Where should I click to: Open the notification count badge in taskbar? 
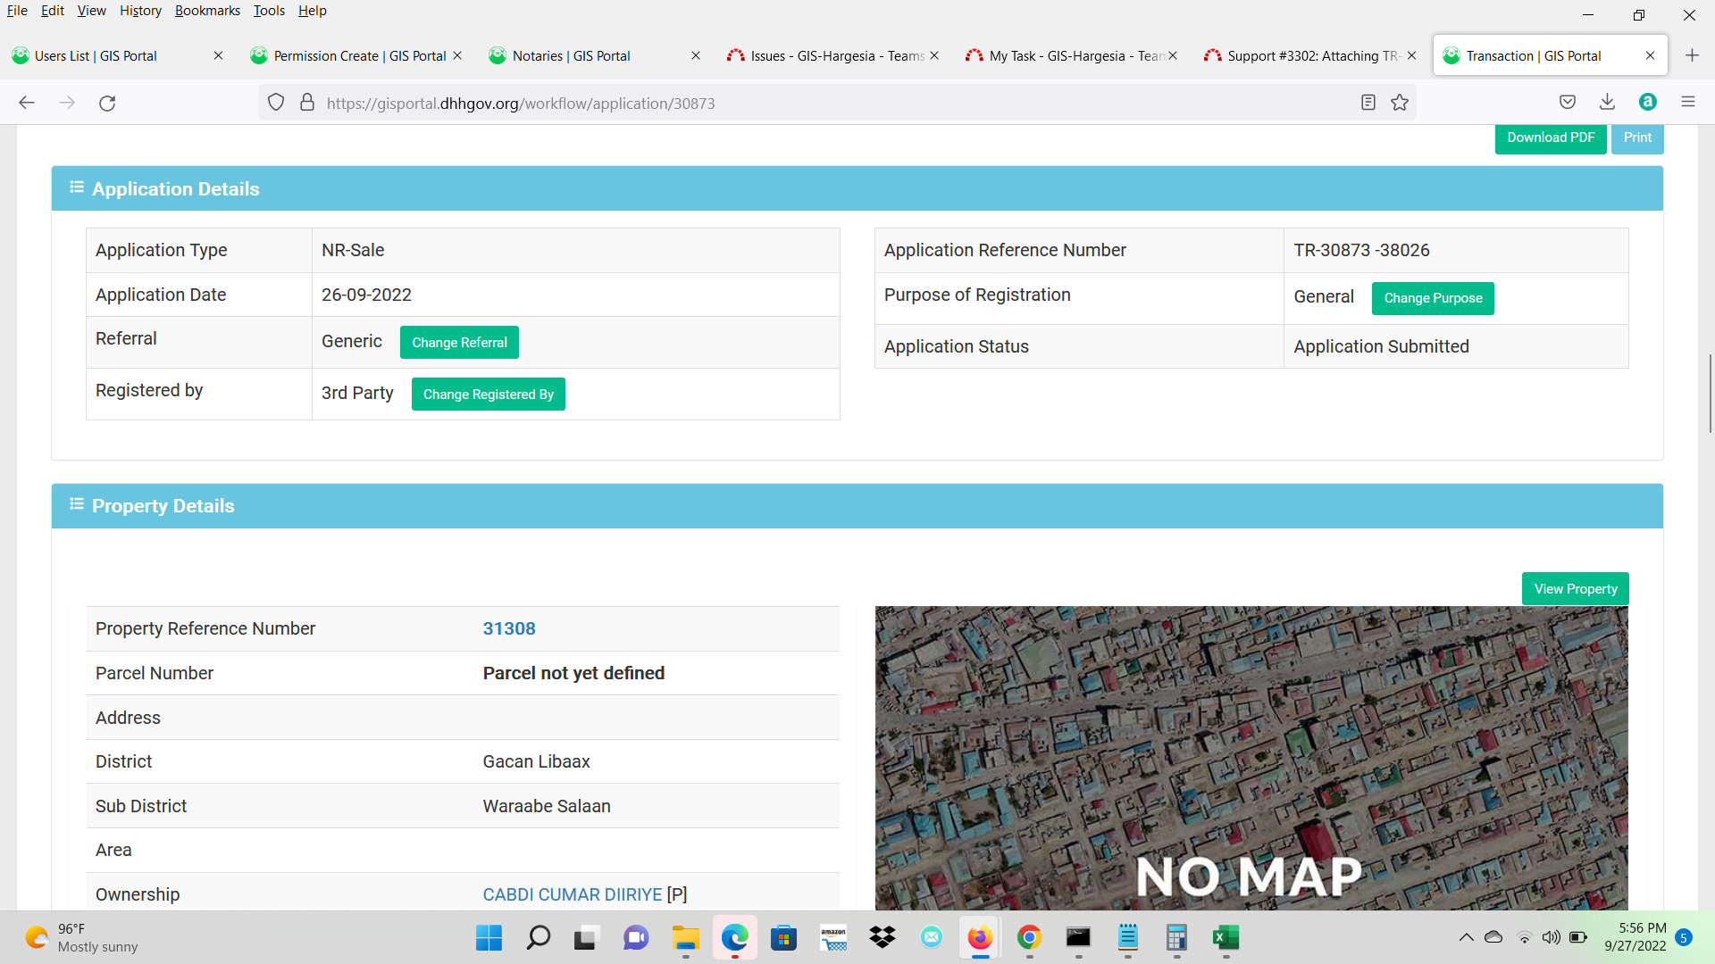[1684, 937]
